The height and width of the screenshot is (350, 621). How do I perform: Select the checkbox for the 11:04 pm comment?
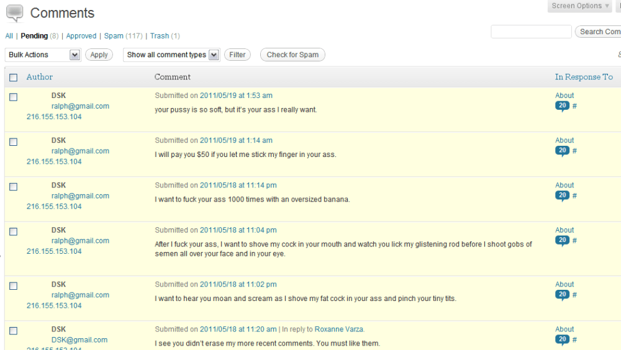pos(14,231)
